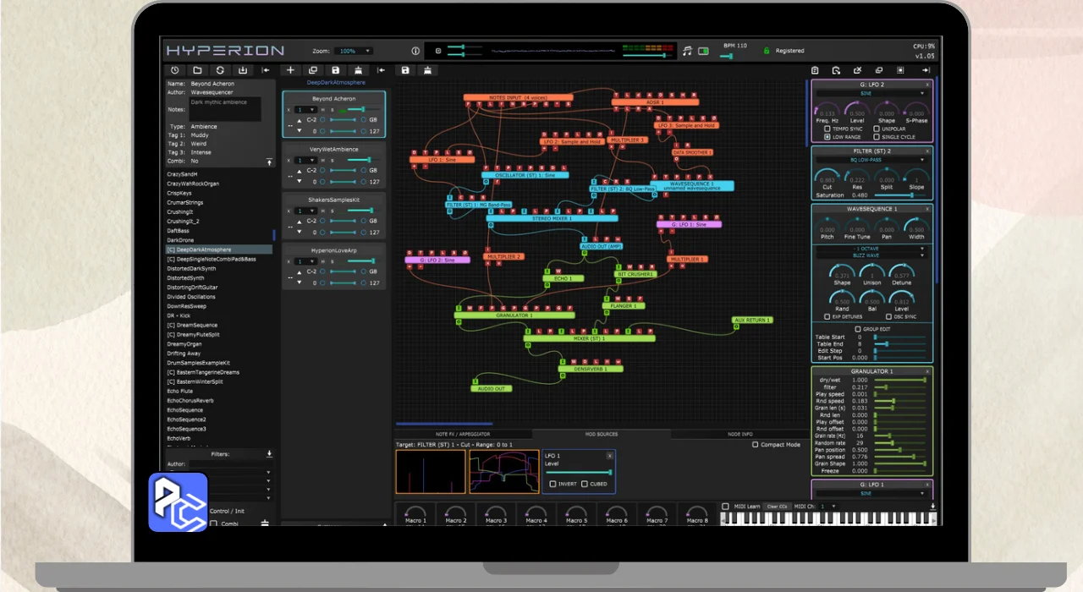The image size is (1083, 592).
Task: Check the INVERT option for LFO 1
Action: coord(552,484)
